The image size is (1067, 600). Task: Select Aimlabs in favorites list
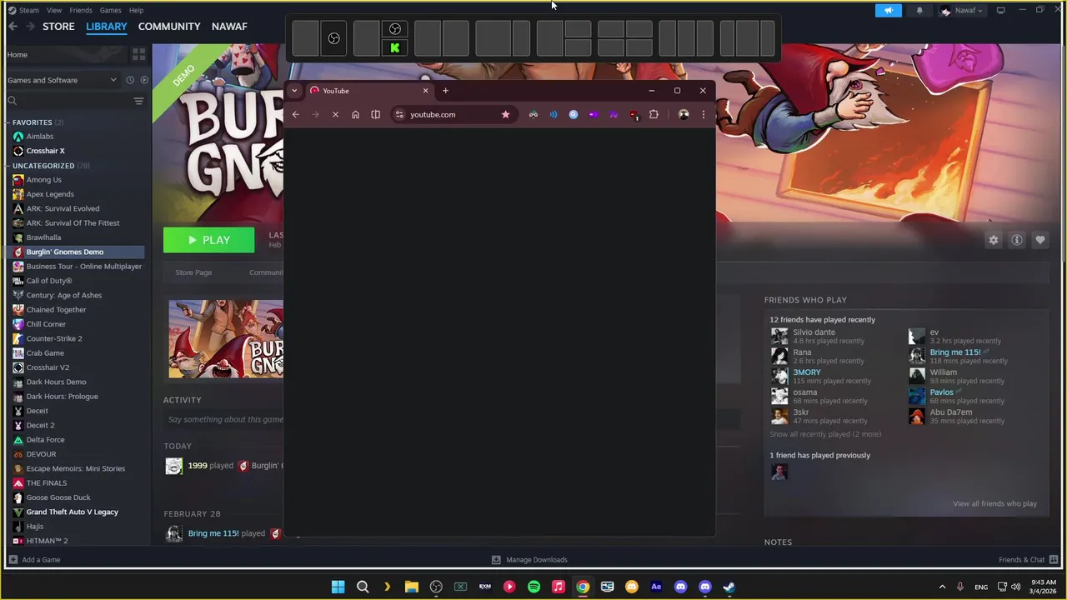pos(39,137)
